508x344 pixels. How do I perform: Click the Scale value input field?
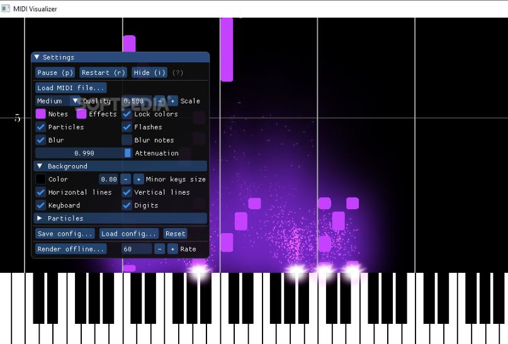[137, 101]
